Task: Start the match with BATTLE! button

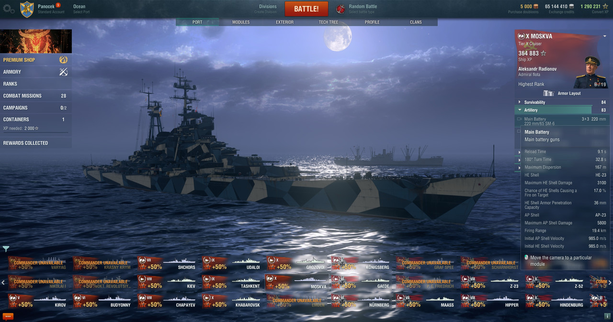Action: 306,9
